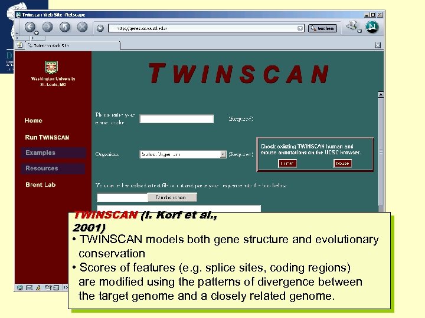425x318 pixels.
Task: Expand the first collapsed toolbar grippy arrow
Action: [17, 38]
